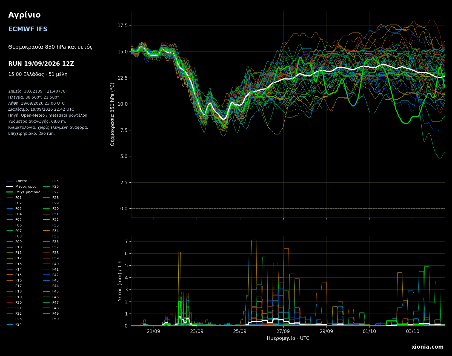Click the P31 legend line swatch
Image resolution: width=452 pixels, height=356 pixels.
(47, 214)
